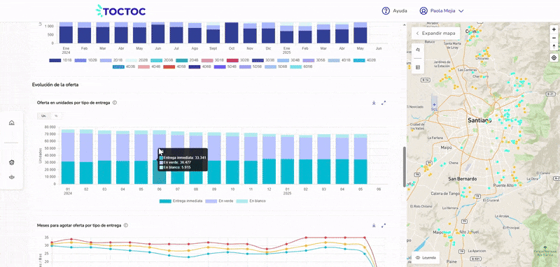Toggle 2D2B legend series
The width and height of the screenshot is (560, 267).
pos(137,60)
